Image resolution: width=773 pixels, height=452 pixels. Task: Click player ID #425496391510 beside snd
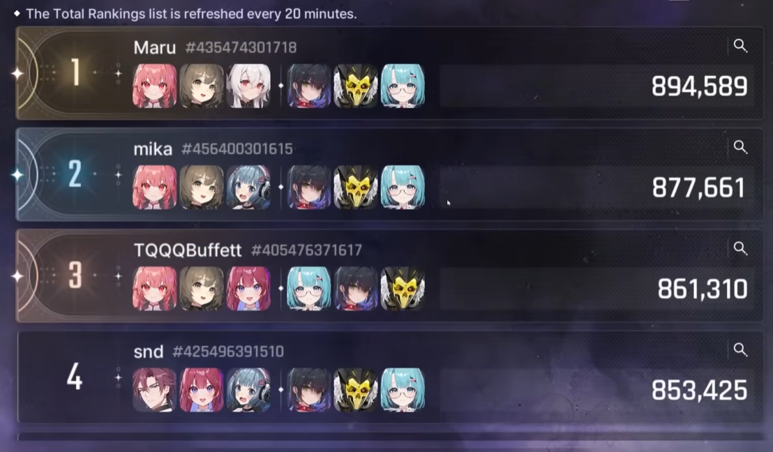pyautogui.click(x=228, y=352)
